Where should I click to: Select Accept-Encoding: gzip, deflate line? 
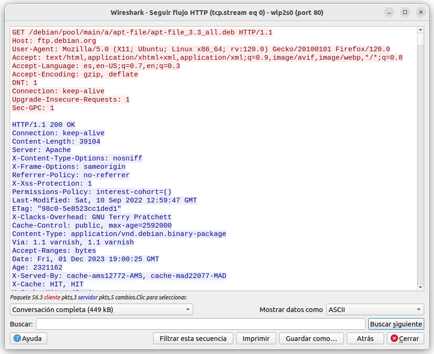coord(75,75)
